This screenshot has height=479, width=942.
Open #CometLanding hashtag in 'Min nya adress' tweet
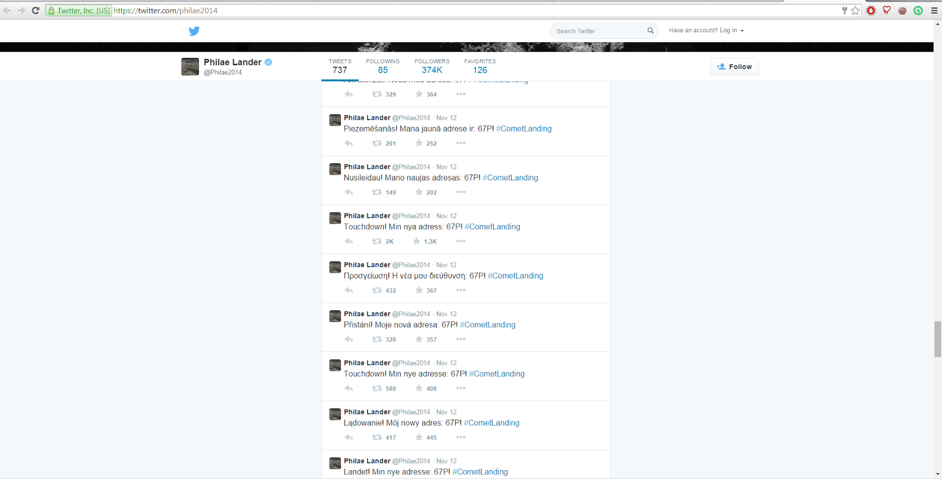[492, 227]
